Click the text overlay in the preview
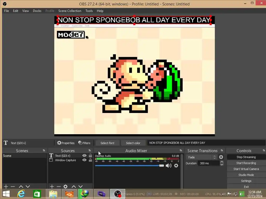 click(134, 20)
